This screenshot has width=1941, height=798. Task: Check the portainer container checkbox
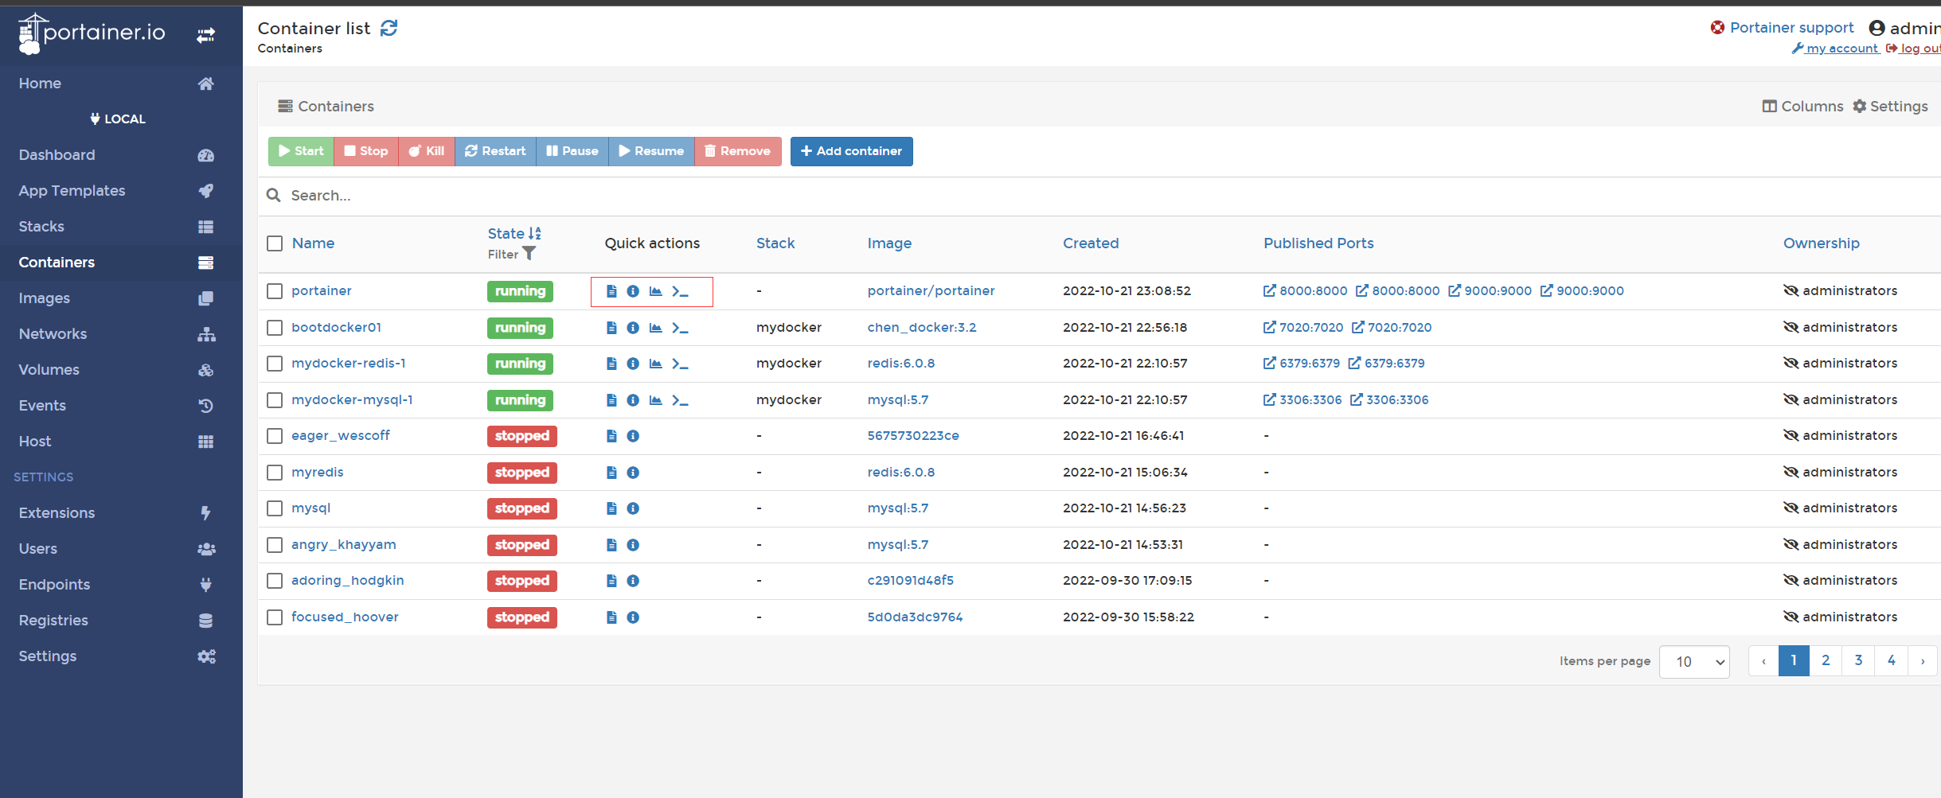tap(275, 291)
